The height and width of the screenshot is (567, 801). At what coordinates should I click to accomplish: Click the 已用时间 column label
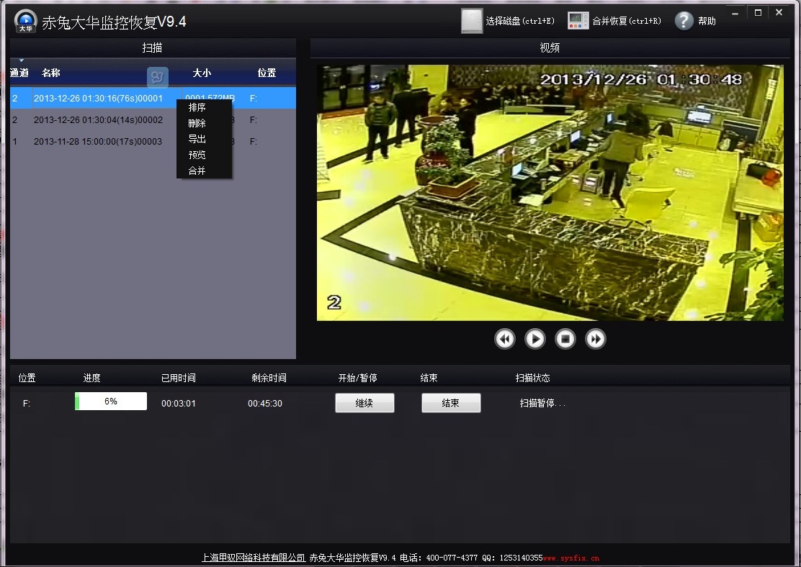tap(179, 378)
